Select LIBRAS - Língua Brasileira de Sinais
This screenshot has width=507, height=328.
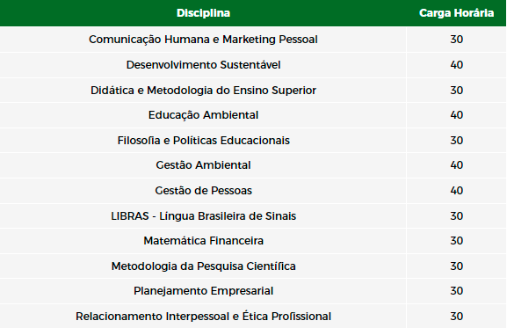coord(203,215)
